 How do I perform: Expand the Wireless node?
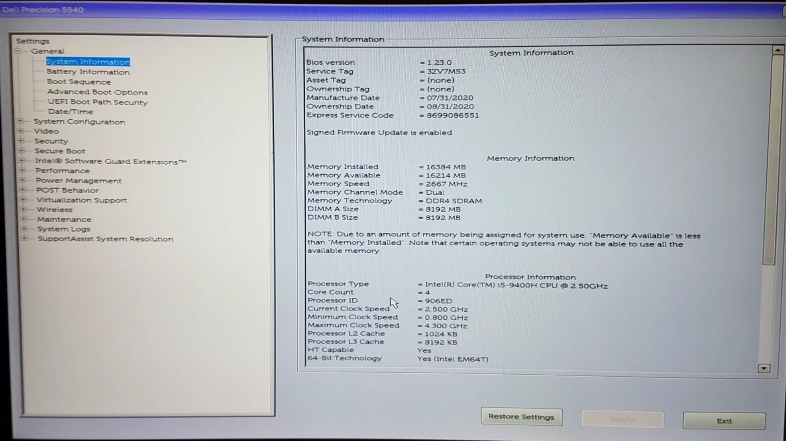(23, 210)
